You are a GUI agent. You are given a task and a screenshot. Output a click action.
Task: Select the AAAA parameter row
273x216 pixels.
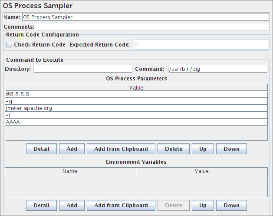click(136, 122)
